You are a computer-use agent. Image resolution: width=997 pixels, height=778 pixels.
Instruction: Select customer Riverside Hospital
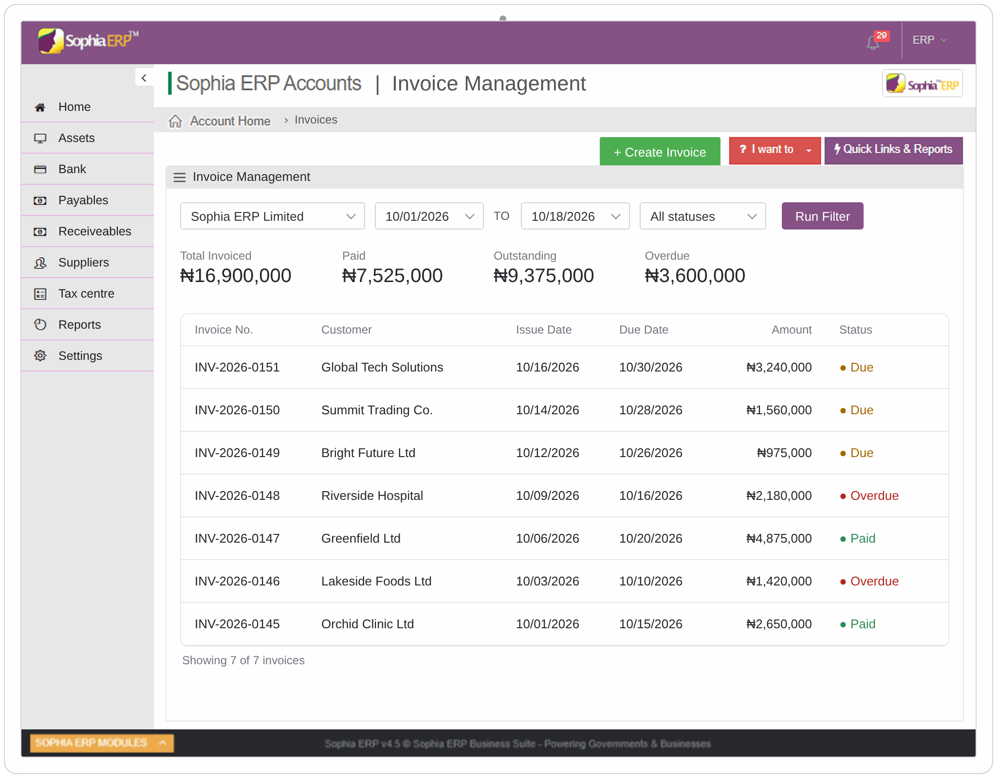(x=372, y=496)
